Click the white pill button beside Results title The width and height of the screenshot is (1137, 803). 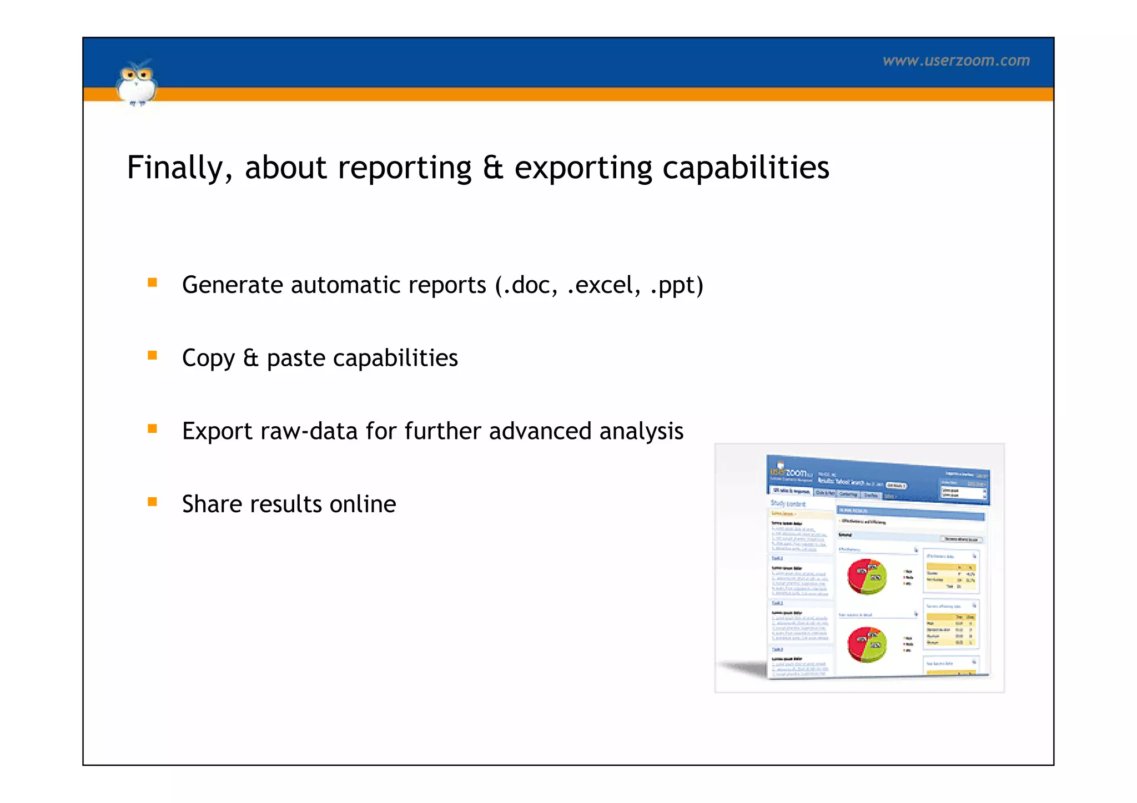pos(896,486)
